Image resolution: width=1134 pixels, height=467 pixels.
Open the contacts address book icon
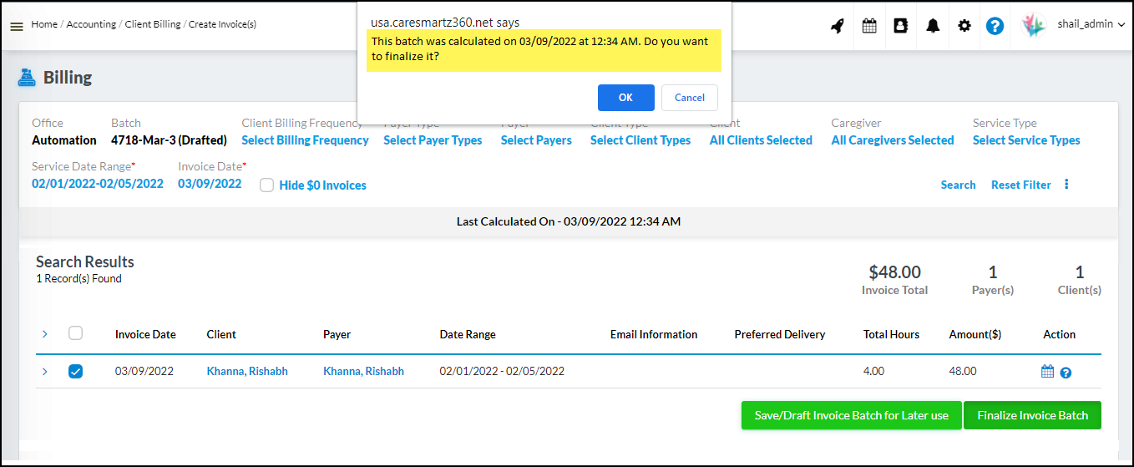click(900, 26)
